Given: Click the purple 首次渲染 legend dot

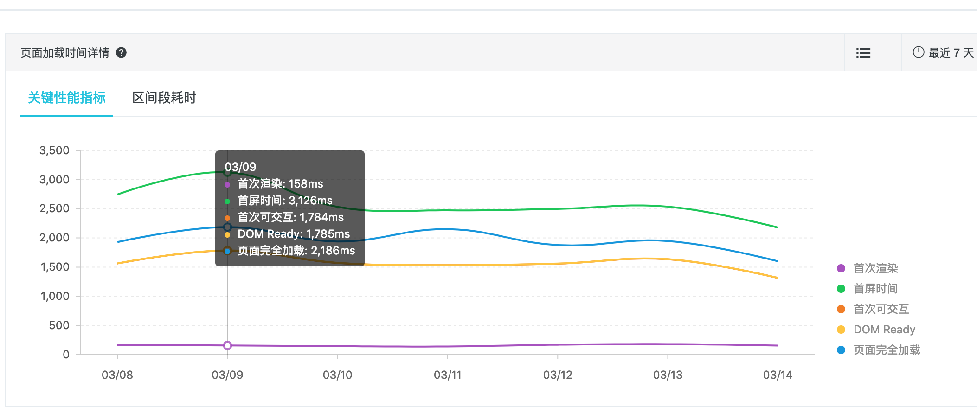Looking at the screenshot, I should click(x=841, y=268).
